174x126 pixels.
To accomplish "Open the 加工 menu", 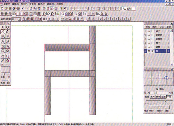I will click(24, 4).
